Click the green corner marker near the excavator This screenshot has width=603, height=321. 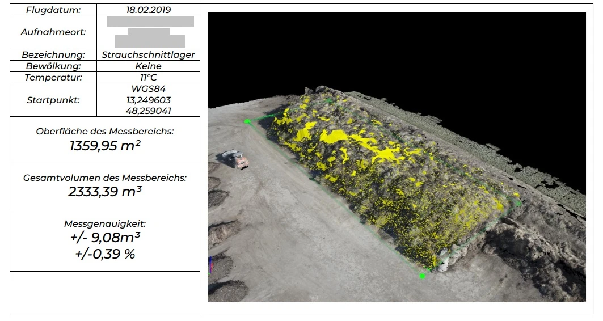(247, 121)
